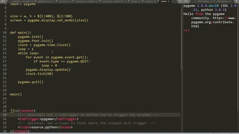
Task: Click the 'pygame.init()' line
Action: click(31, 36)
